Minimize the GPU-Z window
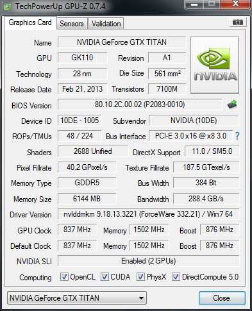This screenshot has width=252, height=311. 194,4
